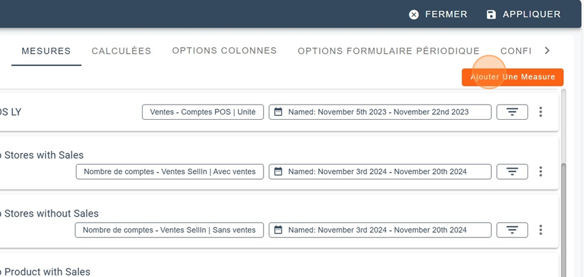The image size is (584, 277).
Task: Open filter for Stores without Sales measure
Action: [x=512, y=230]
